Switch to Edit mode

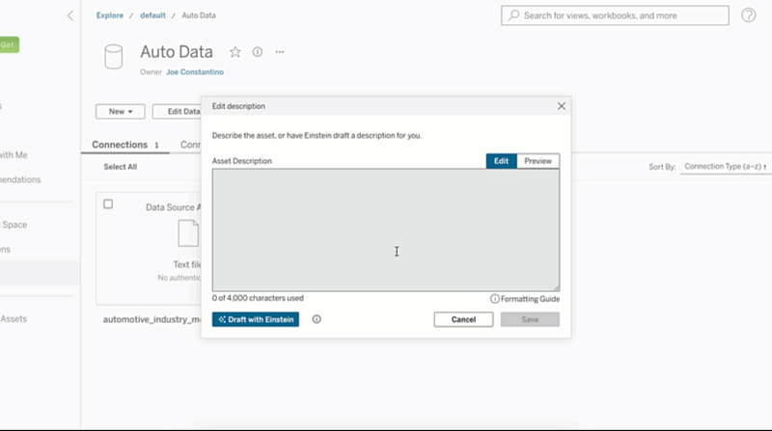(x=501, y=161)
